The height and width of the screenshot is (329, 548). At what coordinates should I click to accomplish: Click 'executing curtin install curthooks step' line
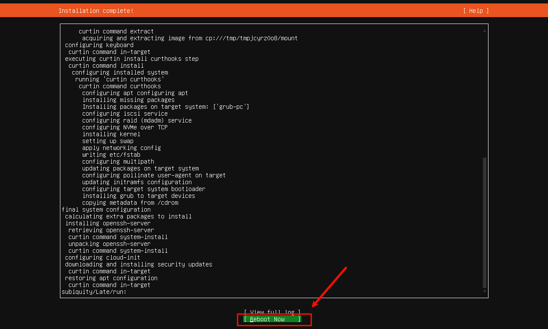[x=132, y=59]
